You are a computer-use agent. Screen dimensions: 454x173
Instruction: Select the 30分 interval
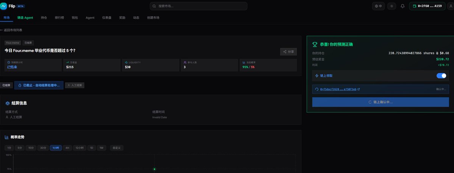[43, 148]
